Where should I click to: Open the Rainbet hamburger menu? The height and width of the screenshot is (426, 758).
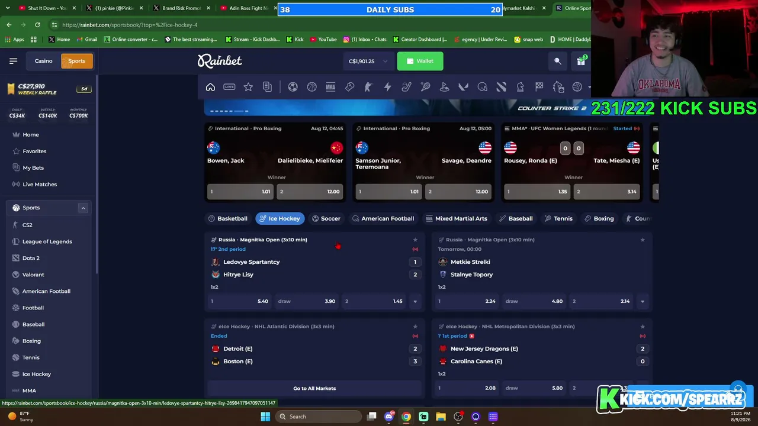tap(14, 61)
